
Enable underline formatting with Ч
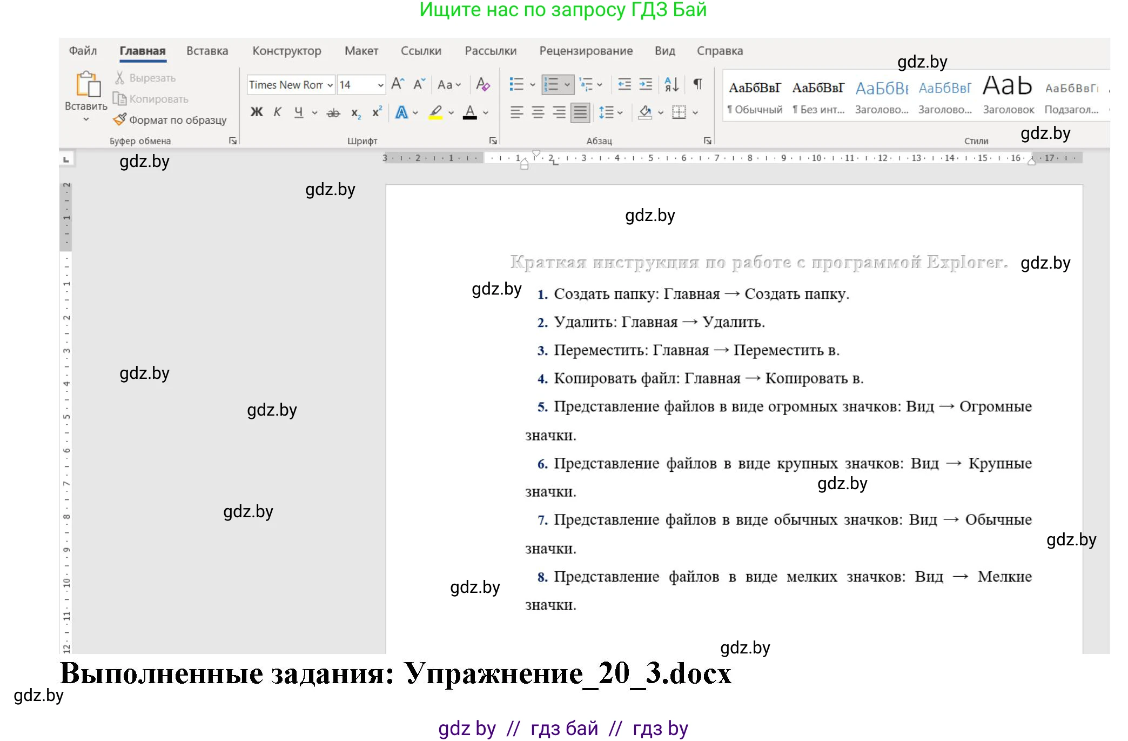tap(298, 112)
